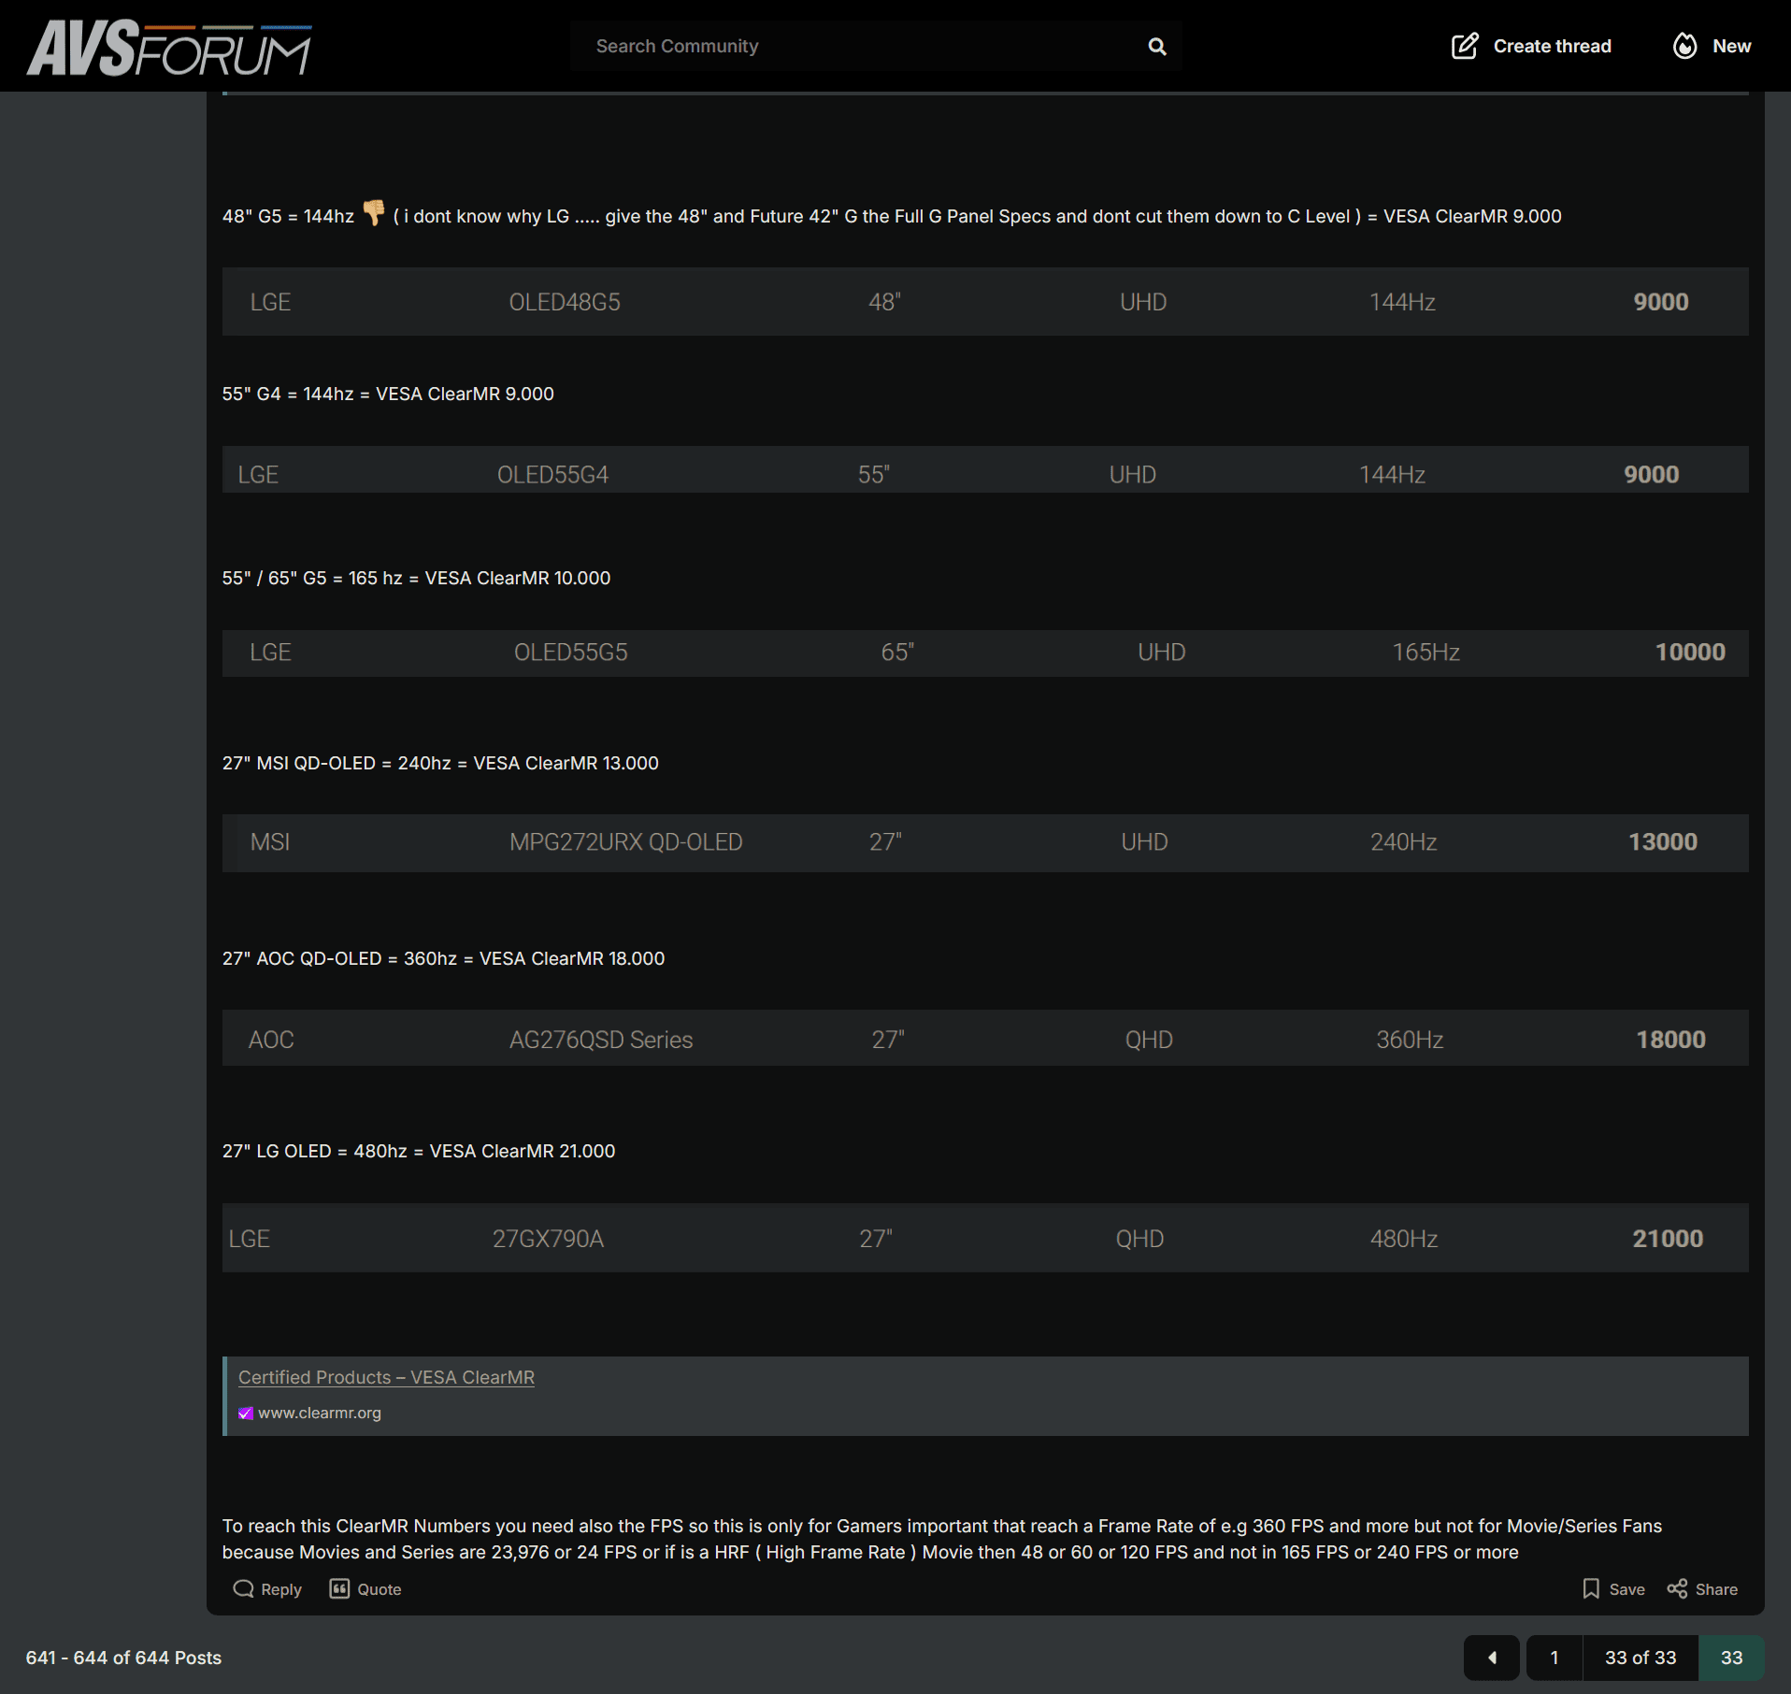Share this post

click(x=1702, y=1589)
